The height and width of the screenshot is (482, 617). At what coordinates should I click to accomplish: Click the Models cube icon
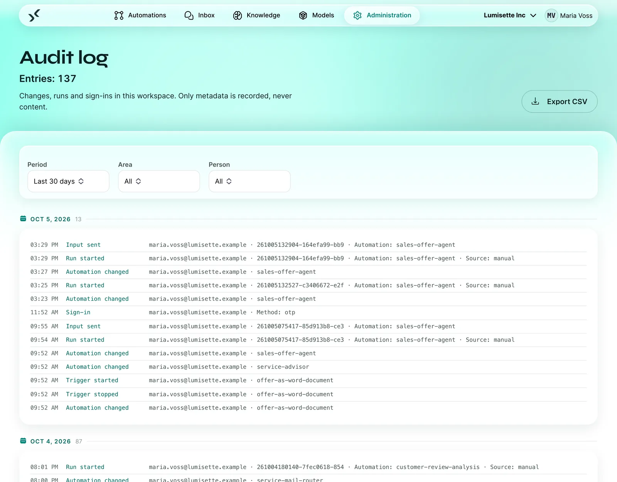click(303, 15)
